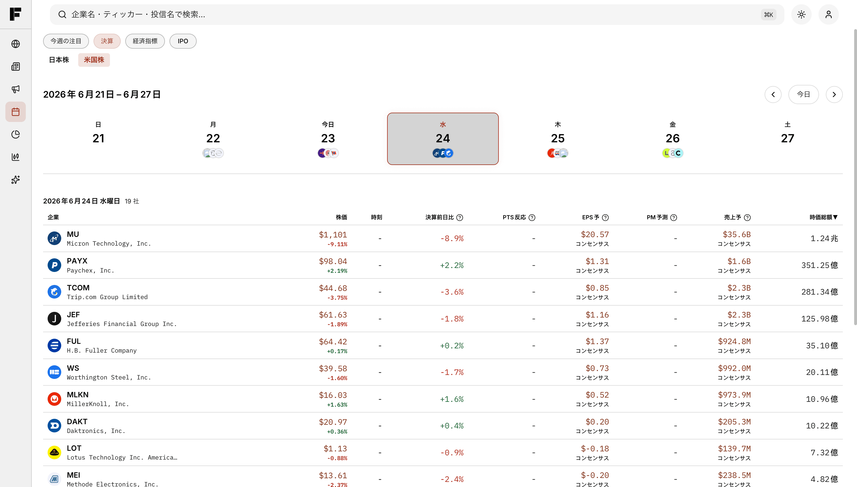Click DAKT pre-earnings change +0.4%
The height and width of the screenshot is (487, 857).
[451, 426]
